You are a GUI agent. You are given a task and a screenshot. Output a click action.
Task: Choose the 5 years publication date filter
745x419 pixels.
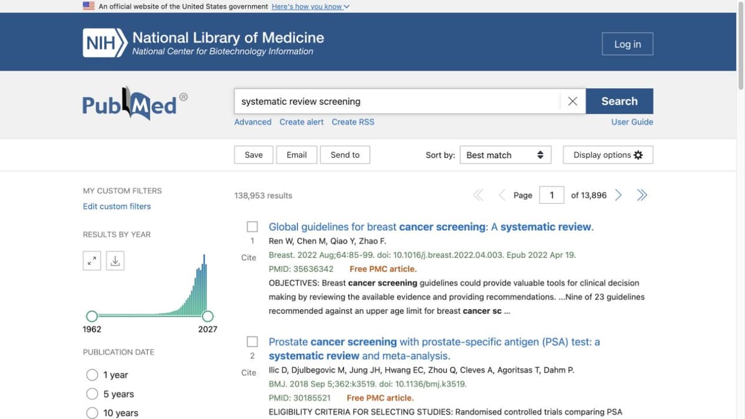point(93,394)
